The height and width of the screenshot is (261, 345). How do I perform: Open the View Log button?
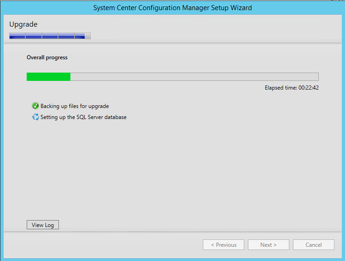tap(43, 225)
